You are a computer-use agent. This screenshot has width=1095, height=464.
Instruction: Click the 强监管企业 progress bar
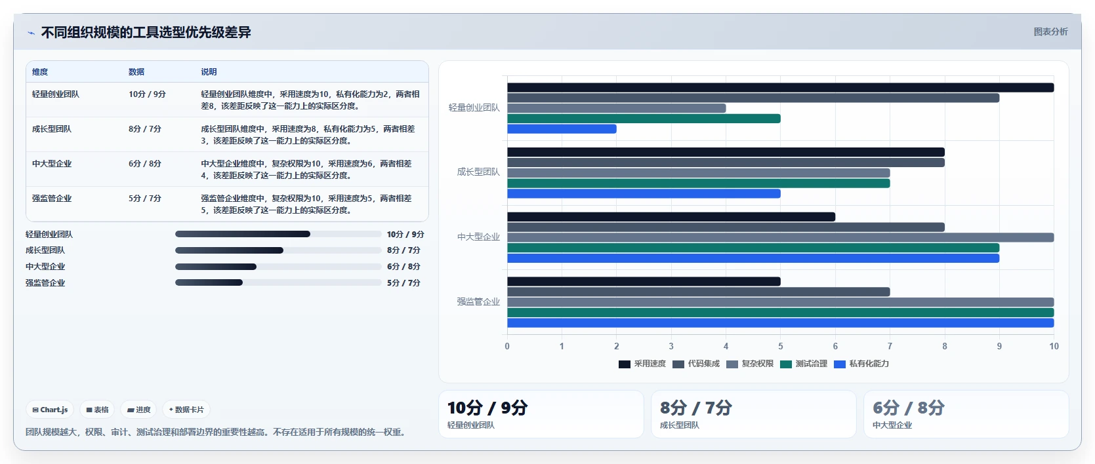pos(278,282)
